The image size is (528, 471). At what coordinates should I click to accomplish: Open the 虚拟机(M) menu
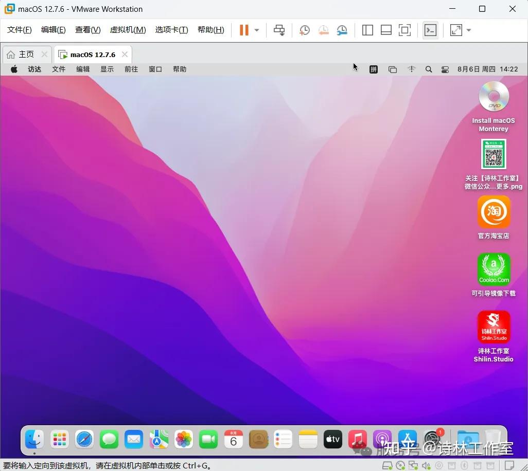[128, 30]
